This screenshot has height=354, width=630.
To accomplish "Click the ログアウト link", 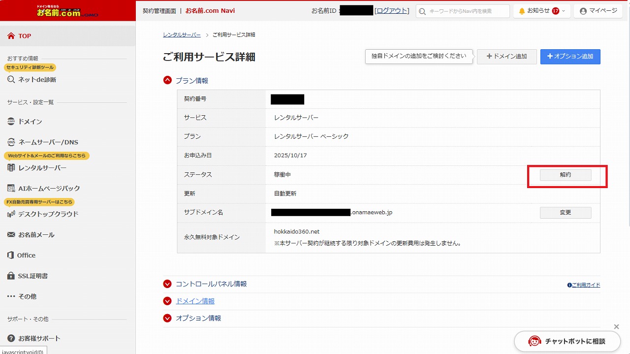I will click(x=392, y=11).
